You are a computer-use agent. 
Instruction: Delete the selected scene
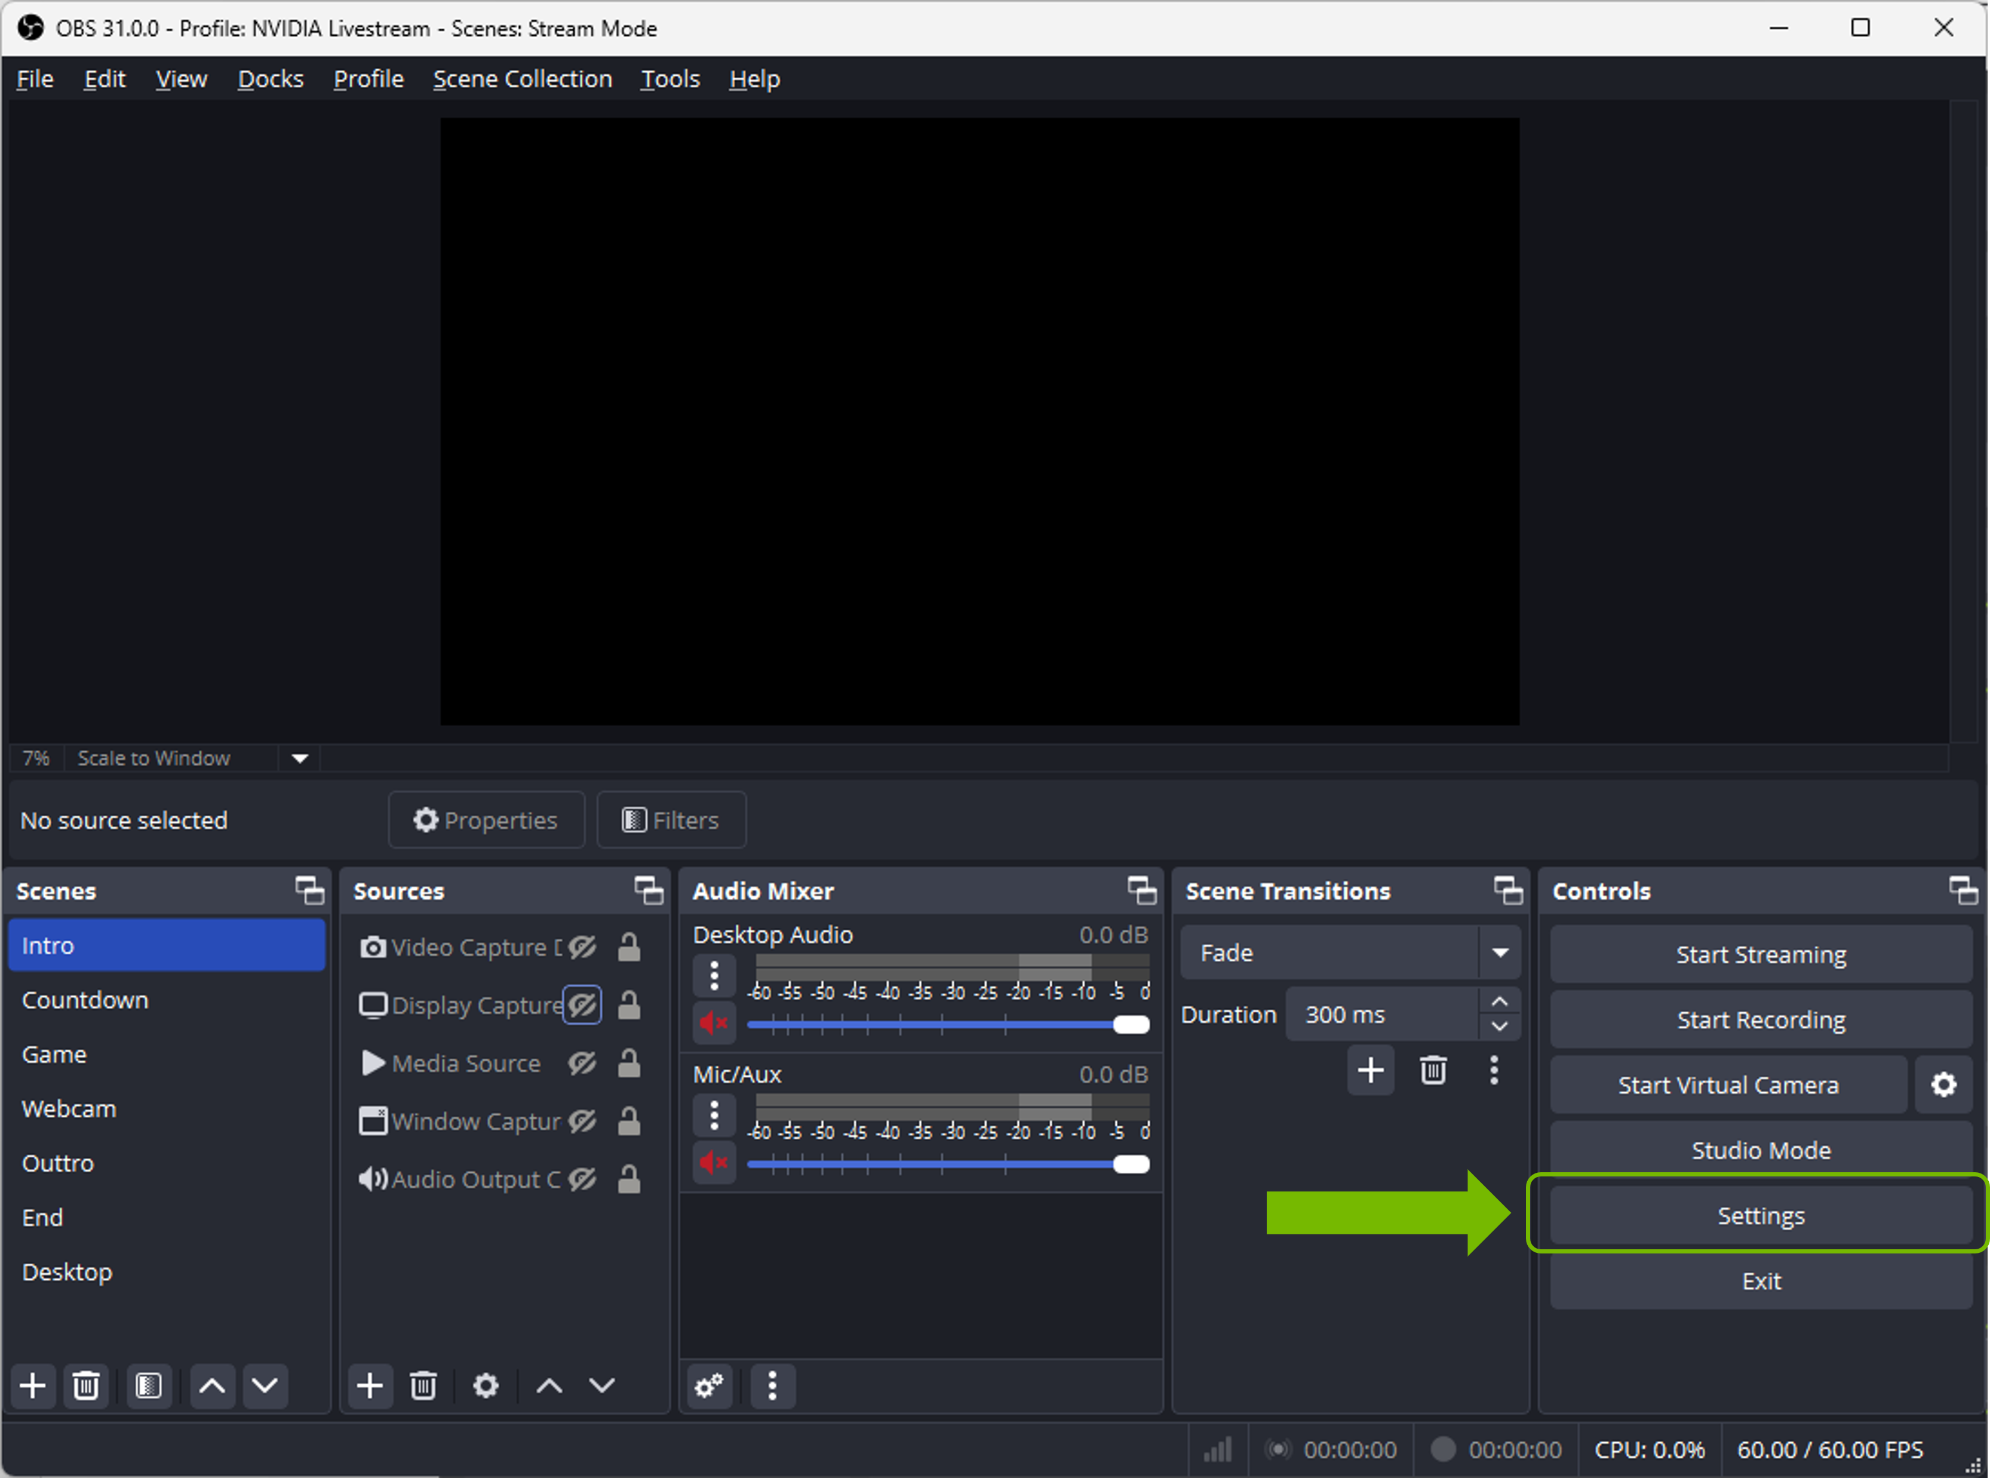pyautogui.click(x=86, y=1386)
